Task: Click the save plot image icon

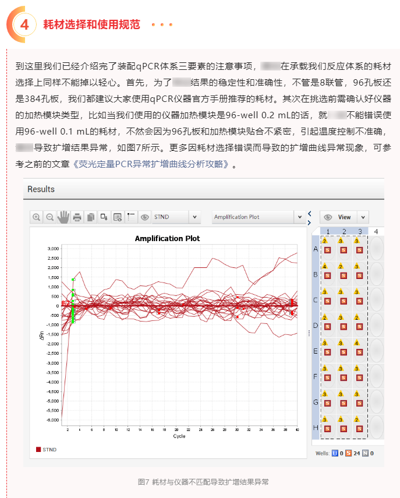Action: click(104, 217)
